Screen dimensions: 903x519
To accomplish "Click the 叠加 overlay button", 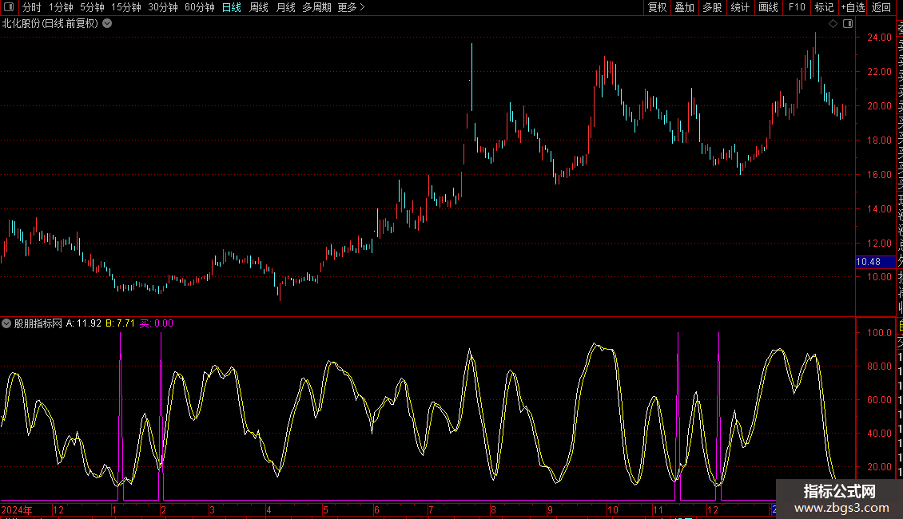I will (x=684, y=7).
